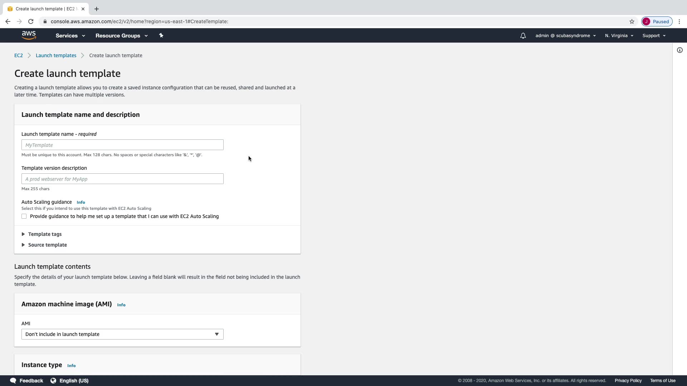Open the notifications bell icon

click(523, 36)
